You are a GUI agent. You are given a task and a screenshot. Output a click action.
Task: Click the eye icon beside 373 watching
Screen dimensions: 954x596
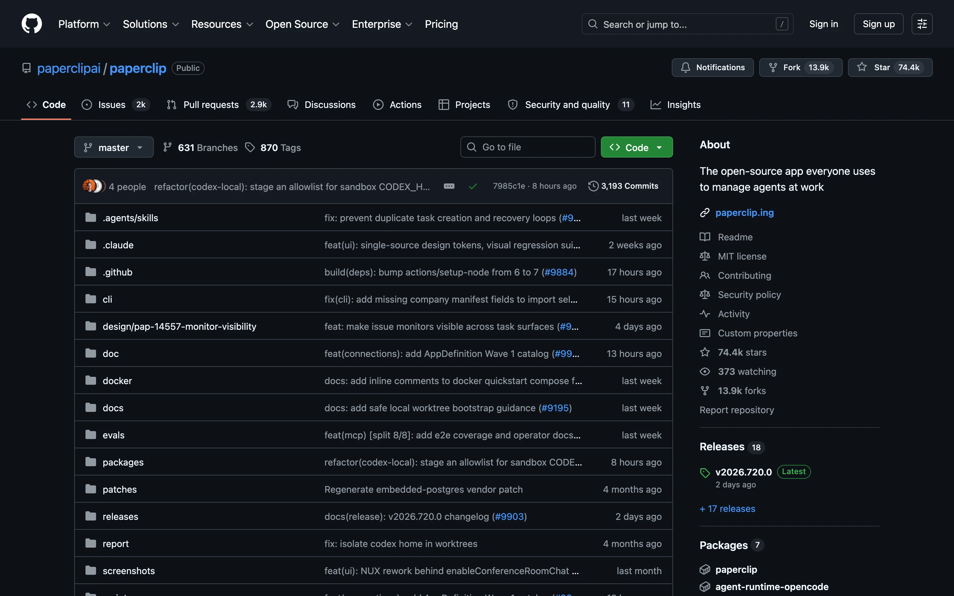705,371
